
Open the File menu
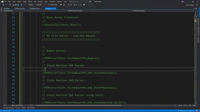tap(6, 2)
